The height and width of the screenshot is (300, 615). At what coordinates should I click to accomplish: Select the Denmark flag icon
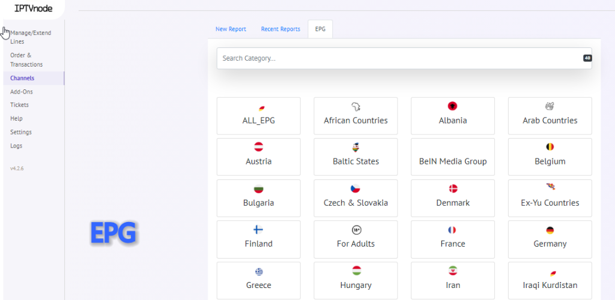pos(452,188)
